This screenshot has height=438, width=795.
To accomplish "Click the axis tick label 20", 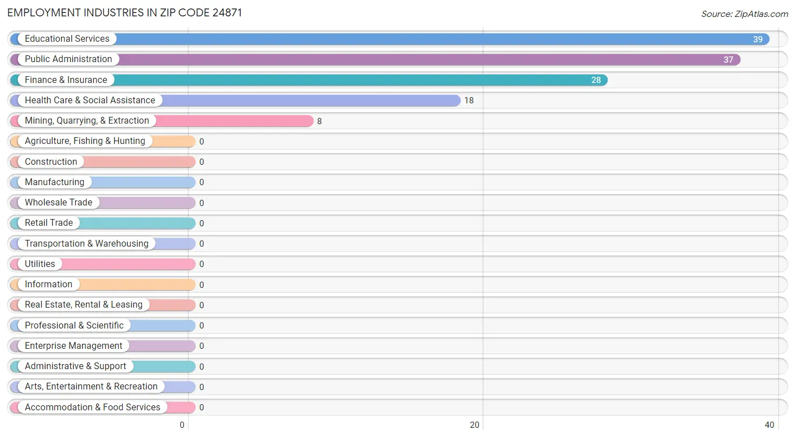I will (x=475, y=425).
